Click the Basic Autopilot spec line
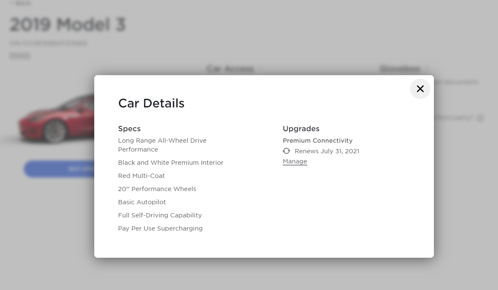498x290 pixels. coord(142,202)
